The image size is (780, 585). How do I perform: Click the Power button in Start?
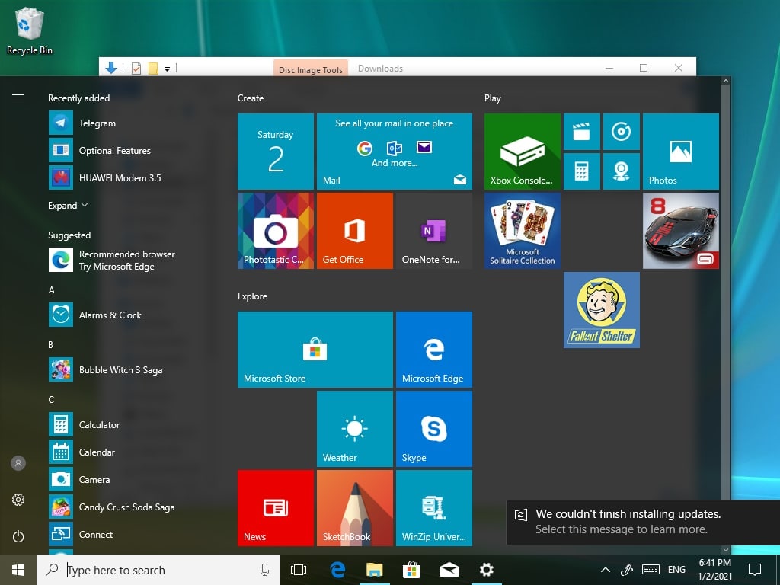click(18, 536)
